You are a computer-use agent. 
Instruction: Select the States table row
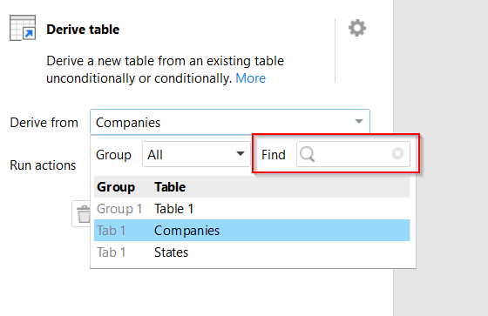click(x=252, y=252)
